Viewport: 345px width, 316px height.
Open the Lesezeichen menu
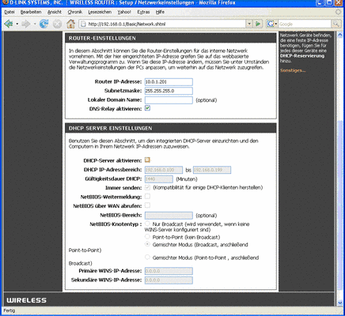point(100,12)
